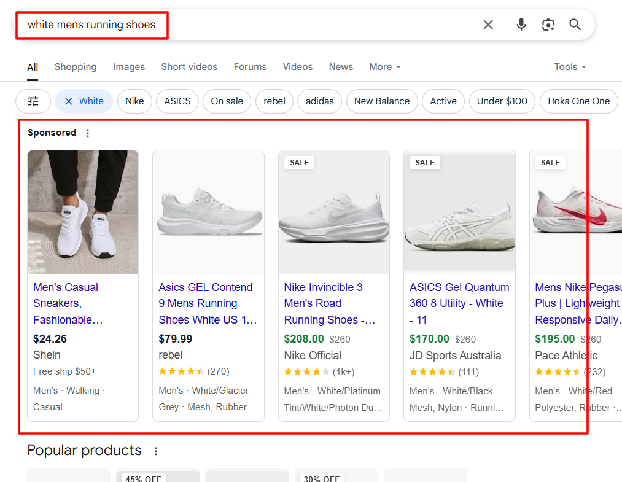The width and height of the screenshot is (622, 482).
Task: Click the $79.99 price
Action: point(176,339)
